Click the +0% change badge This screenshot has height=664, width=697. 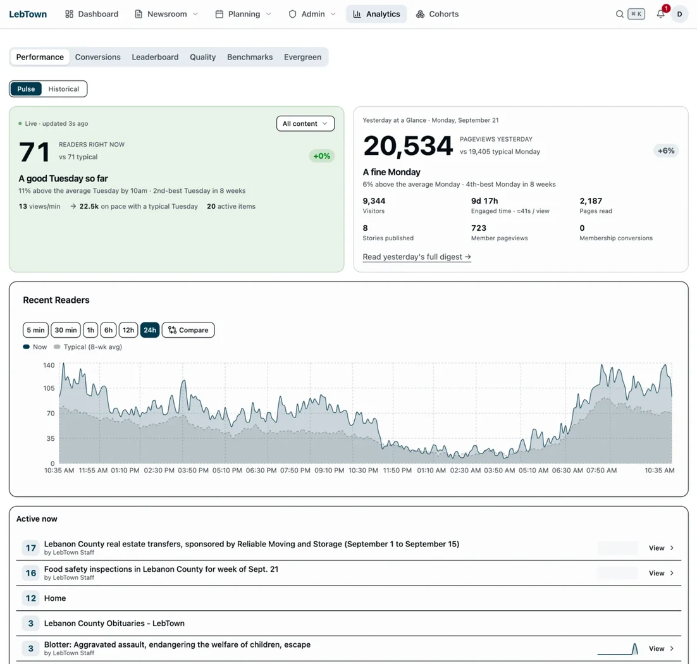pyautogui.click(x=322, y=156)
